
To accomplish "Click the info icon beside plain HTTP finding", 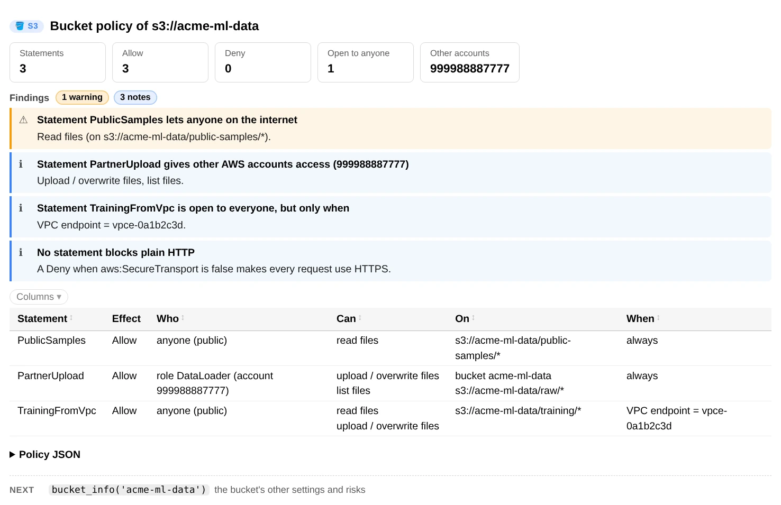I will (21, 253).
